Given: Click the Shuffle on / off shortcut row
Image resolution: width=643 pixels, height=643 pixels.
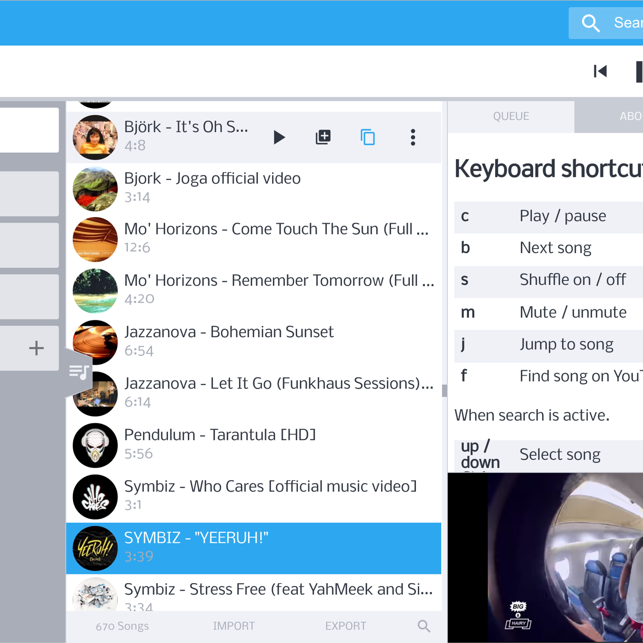Looking at the screenshot, I should pos(549,281).
